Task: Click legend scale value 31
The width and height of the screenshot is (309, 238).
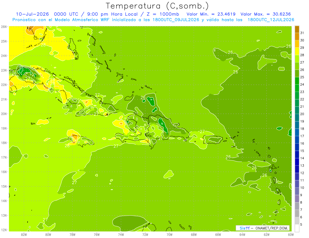Action: point(302,33)
